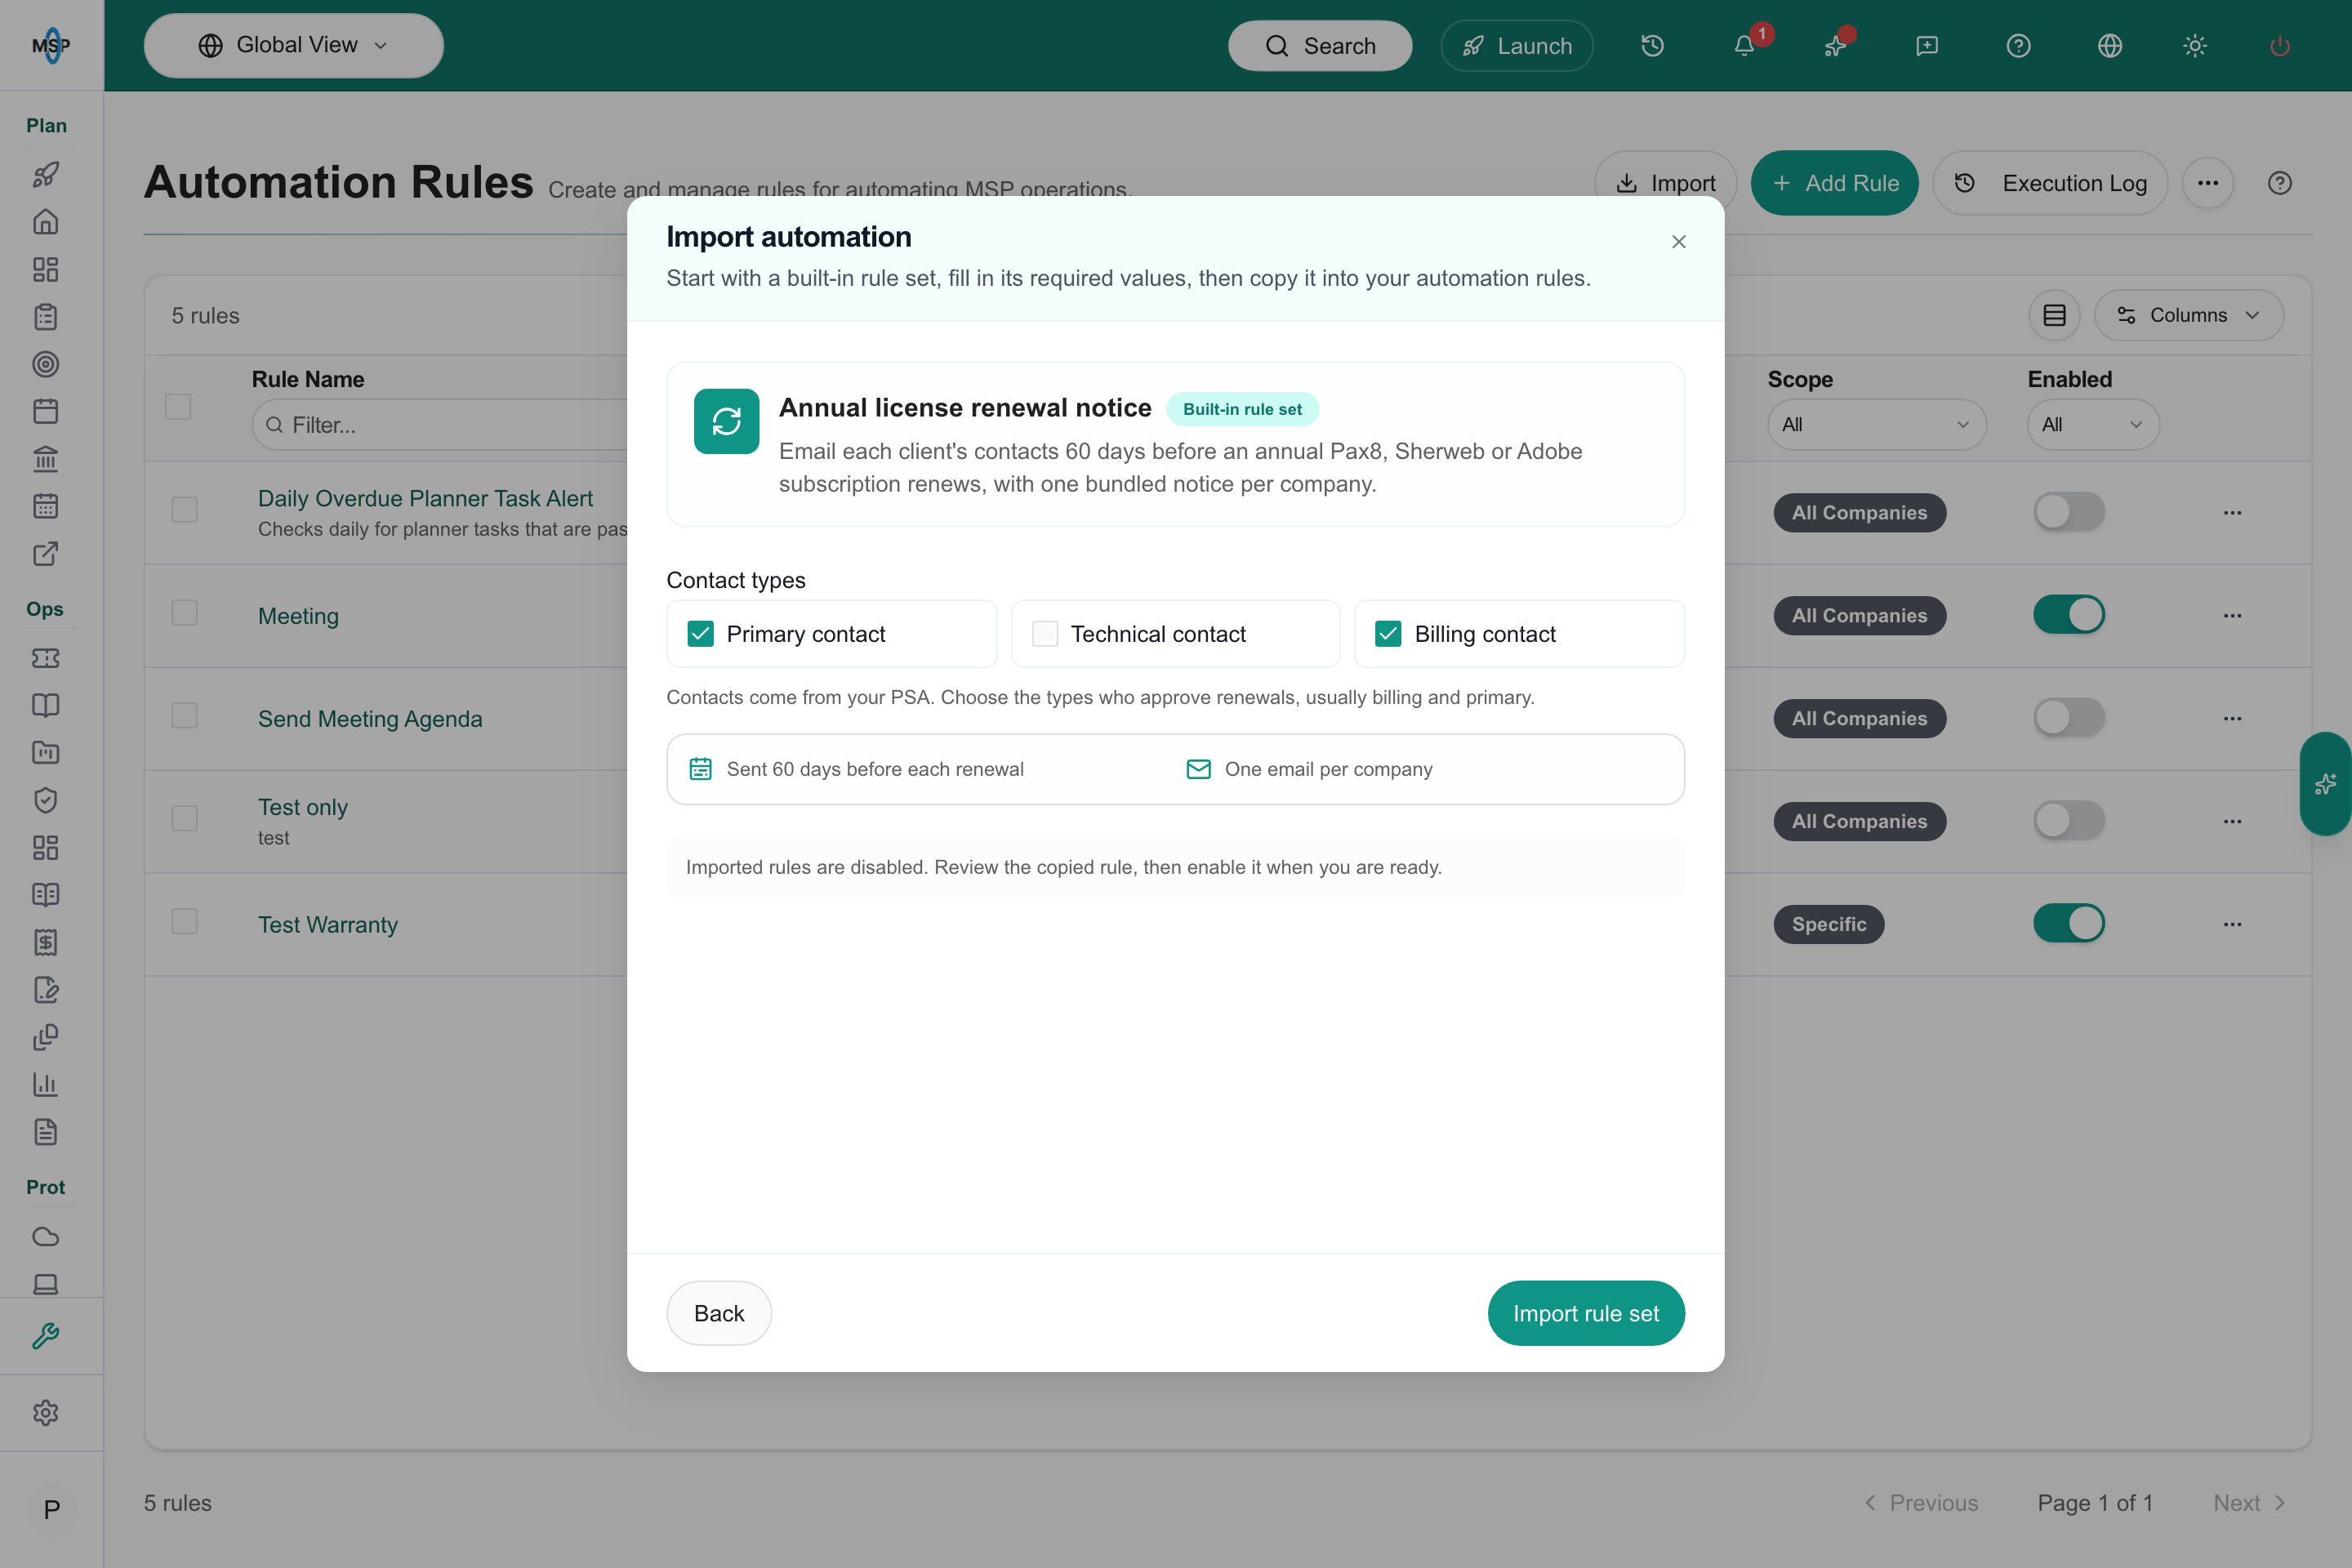The image size is (2352, 1568).
Task: Open the Execution Log
Action: [2050, 183]
